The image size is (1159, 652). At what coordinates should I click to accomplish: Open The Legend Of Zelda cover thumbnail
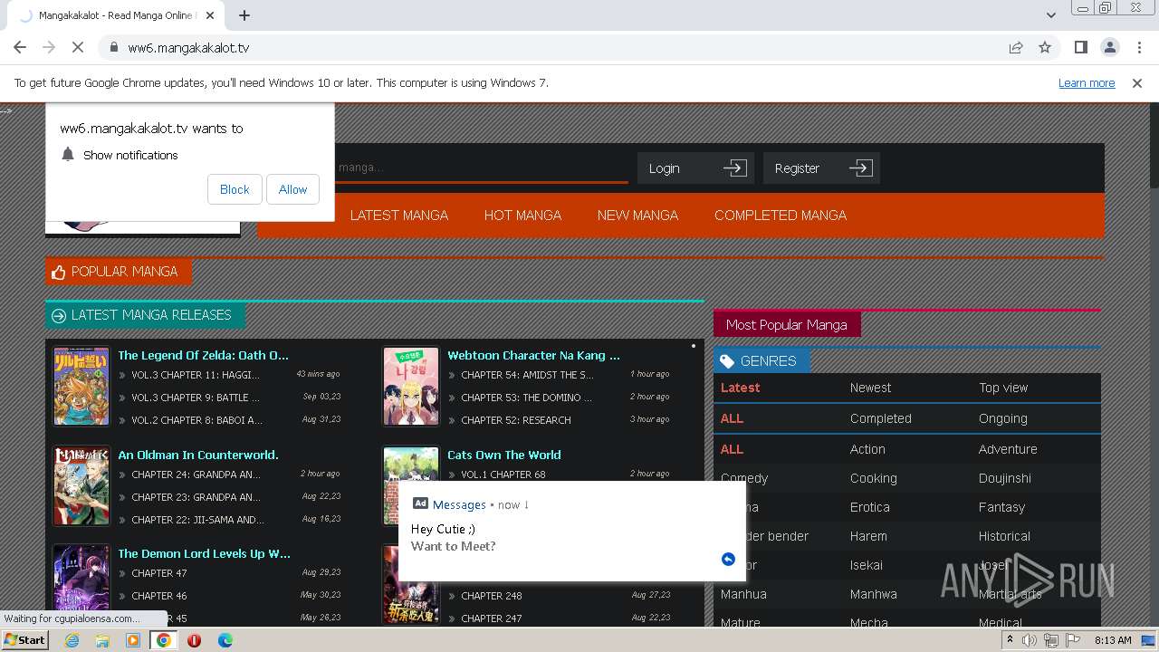(81, 387)
